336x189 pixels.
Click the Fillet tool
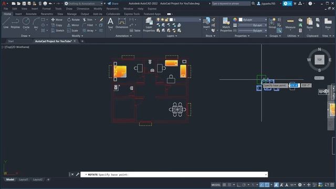tap(88, 25)
